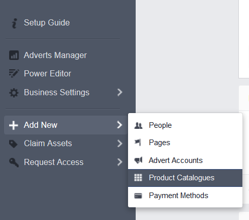249x220 pixels.
Task: Open Adverts Manager
Action: click(x=55, y=55)
